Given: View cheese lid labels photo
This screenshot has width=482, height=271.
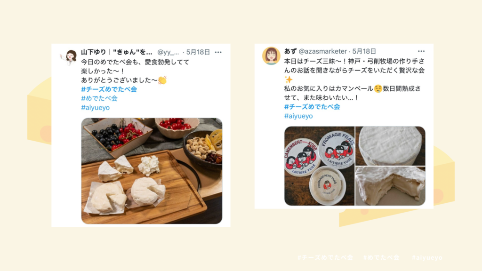Looking at the screenshot, I should coord(320,166).
